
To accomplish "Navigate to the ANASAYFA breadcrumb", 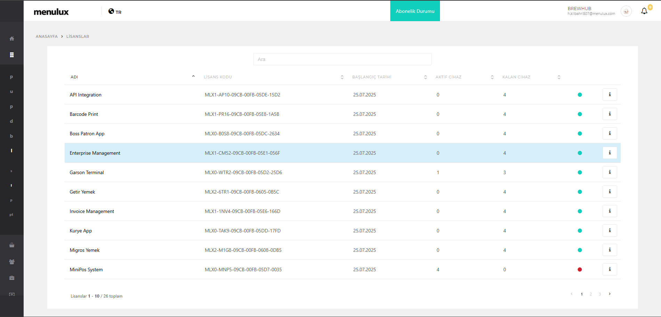I will [x=47, y=36].
